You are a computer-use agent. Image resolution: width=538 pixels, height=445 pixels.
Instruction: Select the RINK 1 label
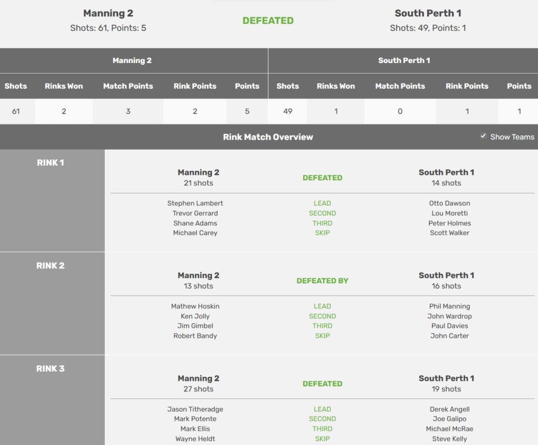[50, 163]
